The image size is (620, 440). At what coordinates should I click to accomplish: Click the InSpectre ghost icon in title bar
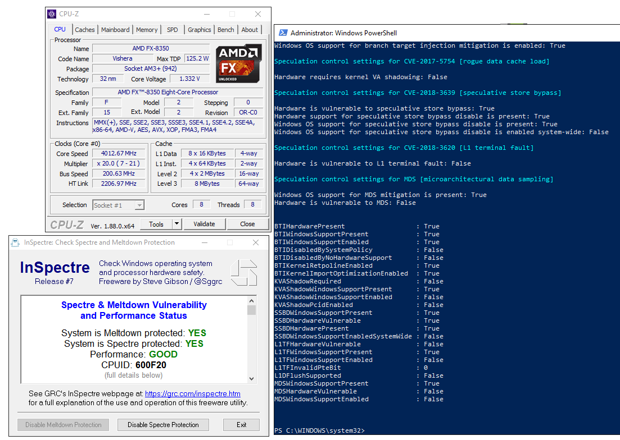click(x=15, y=242)
